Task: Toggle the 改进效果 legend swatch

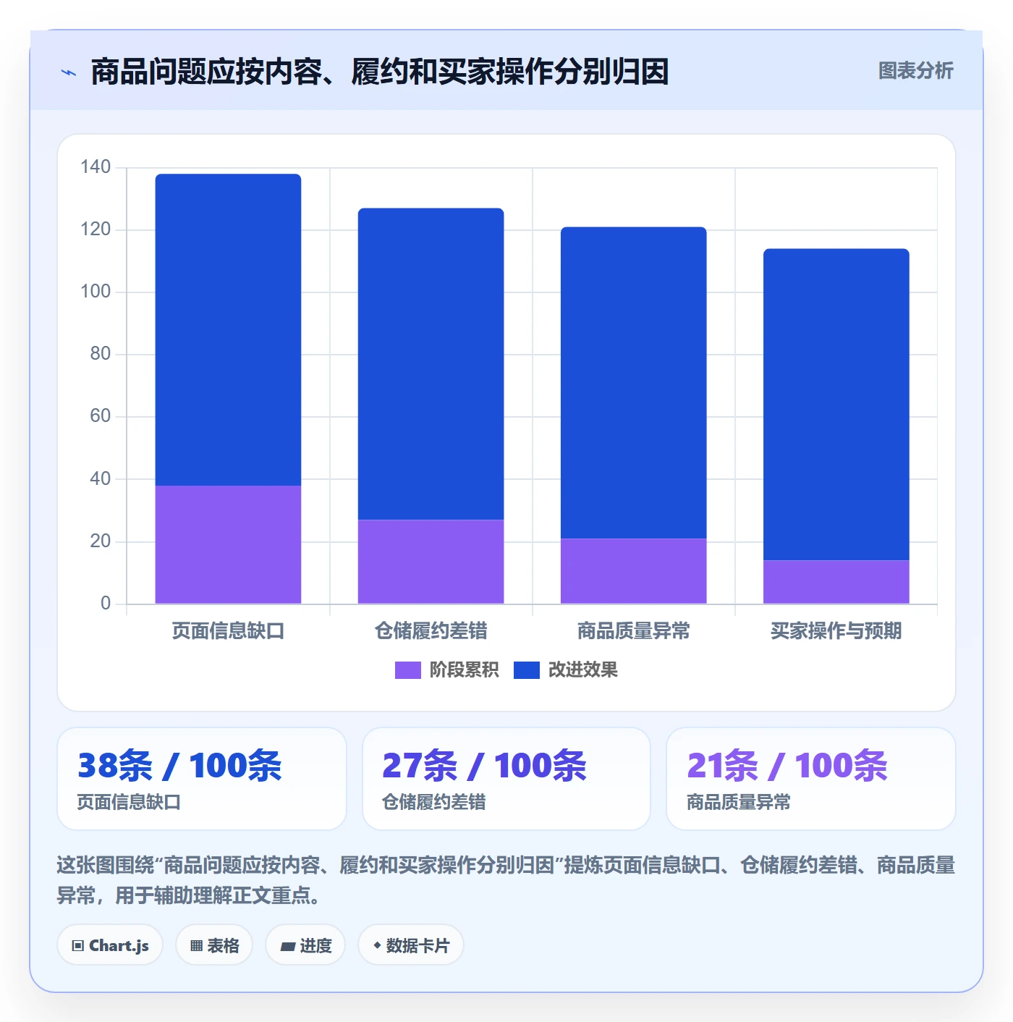Action: (527, 670)
